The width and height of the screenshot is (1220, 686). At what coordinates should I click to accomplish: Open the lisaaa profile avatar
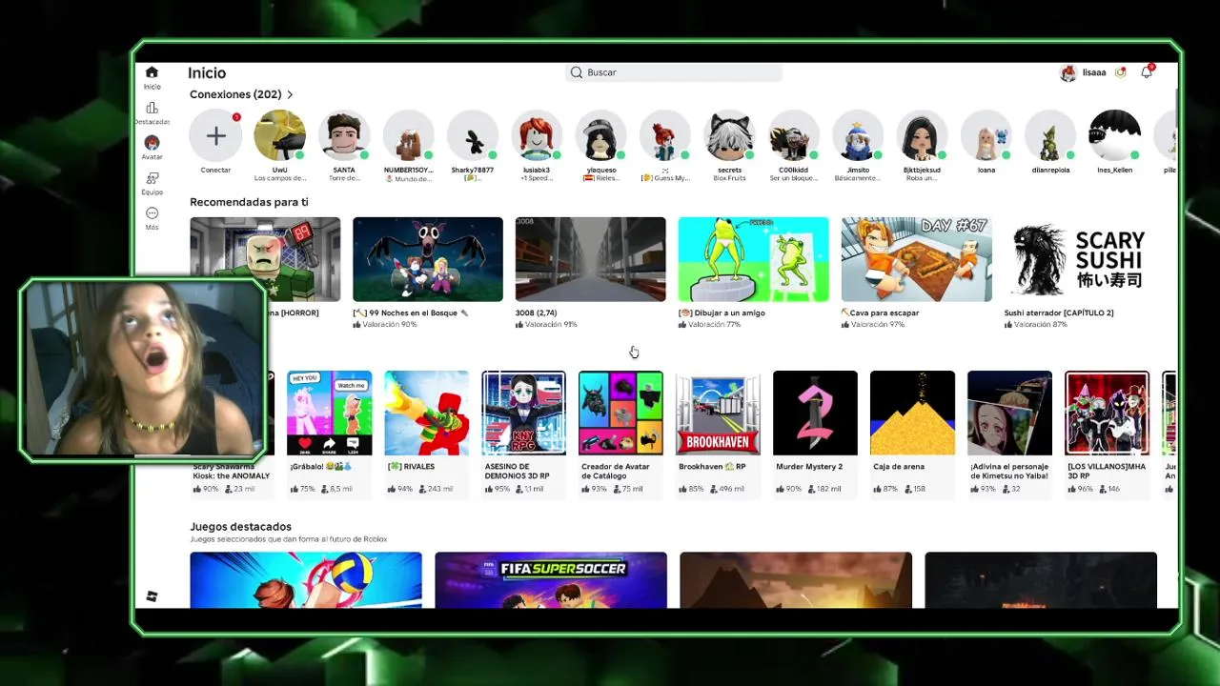pyautogui.click(x=1068, y=73)
